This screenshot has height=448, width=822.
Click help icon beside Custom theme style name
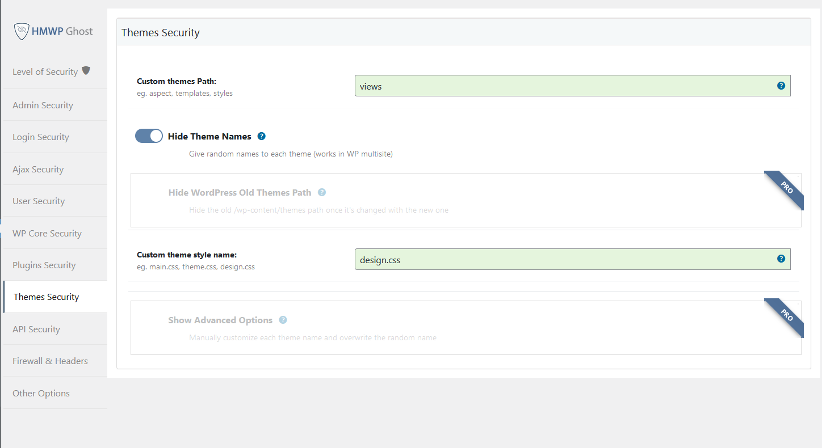point(781,259)
